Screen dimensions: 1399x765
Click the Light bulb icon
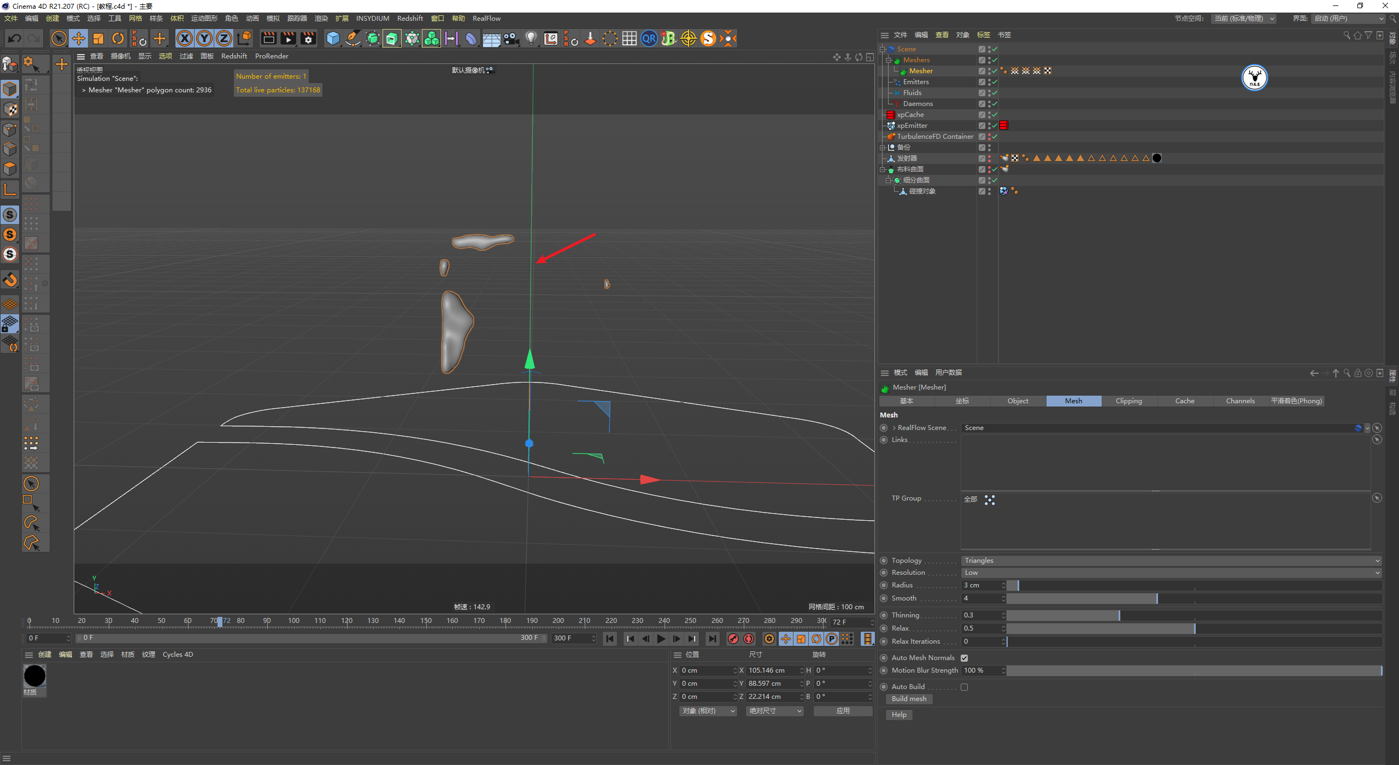tap(531, 38)
